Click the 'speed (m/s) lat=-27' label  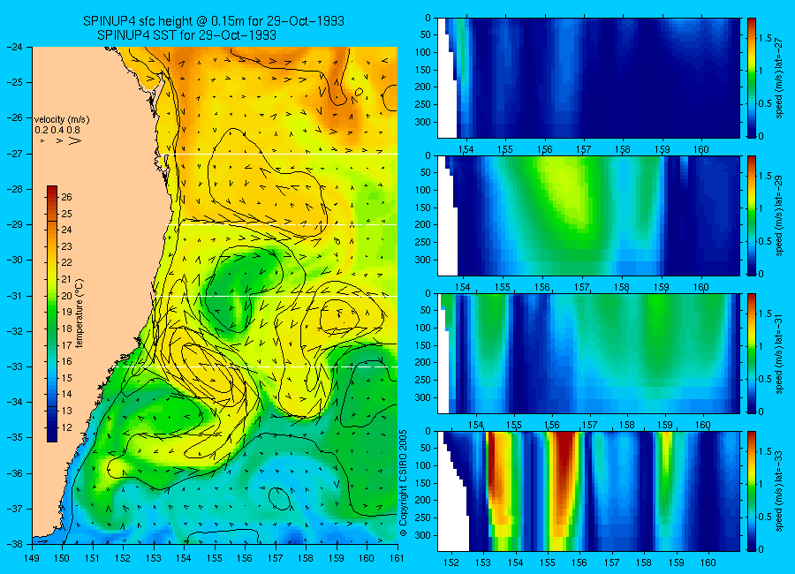(780, 79)
